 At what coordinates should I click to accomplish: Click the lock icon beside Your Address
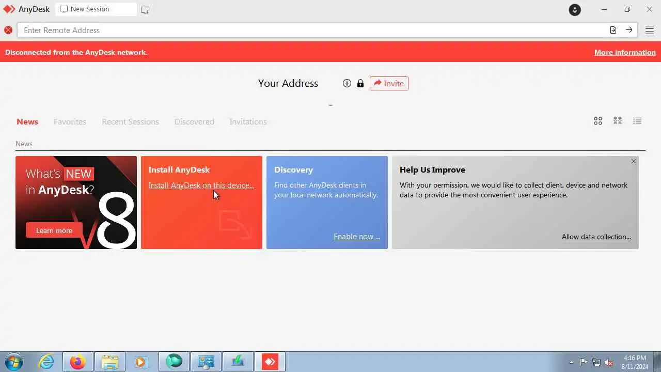click(x=360, y=83)
